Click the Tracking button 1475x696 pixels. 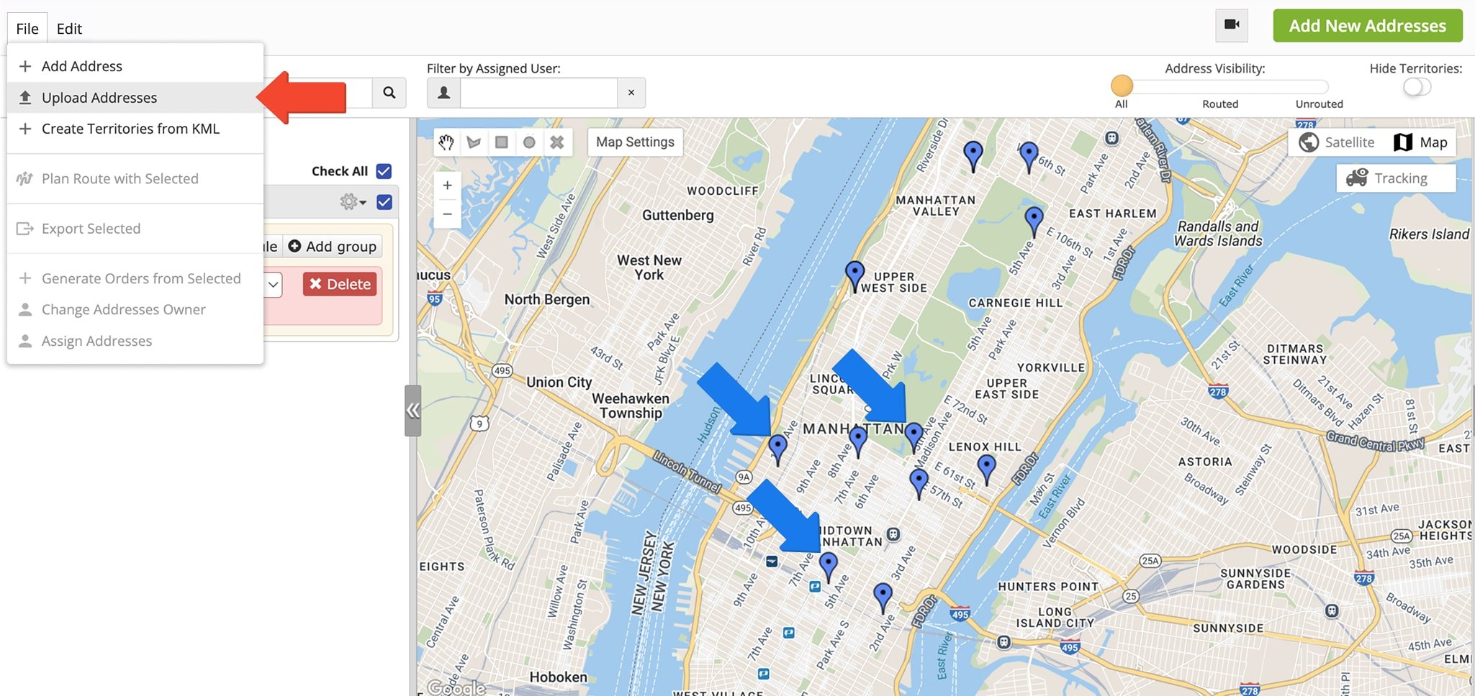[x=1396, y=178]
